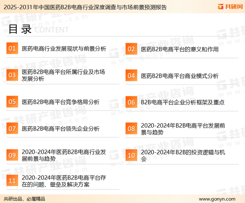Click the orange 06 chapter number badge
Image resolution: width=245 pixels, height=203 pixels.
131,102
